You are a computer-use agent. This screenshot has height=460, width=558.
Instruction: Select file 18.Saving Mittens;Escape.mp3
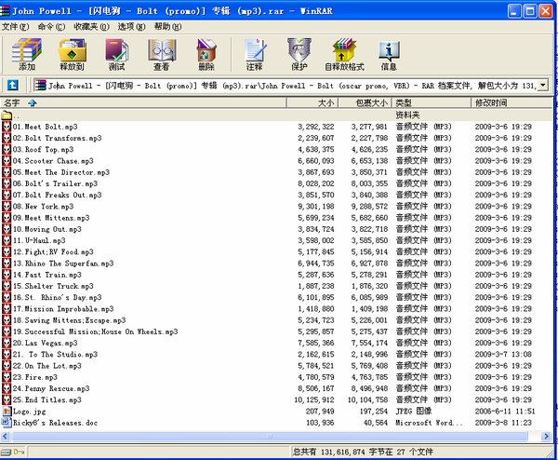pyautogui.click(x=70, y=320)
